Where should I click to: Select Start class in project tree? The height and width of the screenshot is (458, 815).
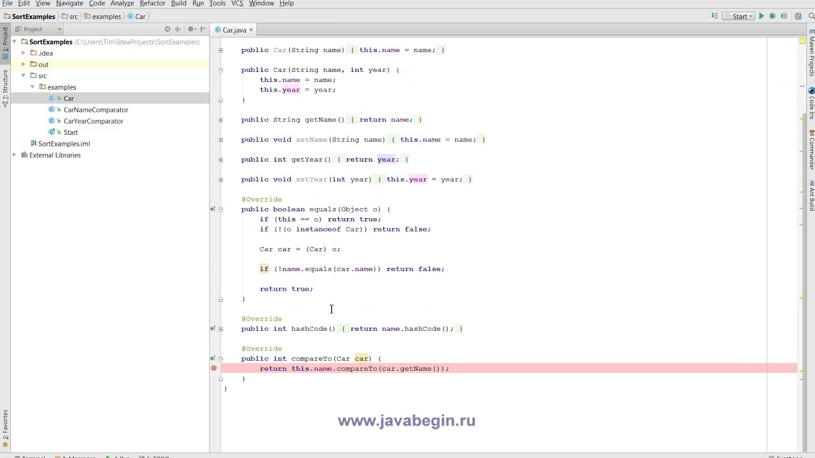tap(70, 132)
